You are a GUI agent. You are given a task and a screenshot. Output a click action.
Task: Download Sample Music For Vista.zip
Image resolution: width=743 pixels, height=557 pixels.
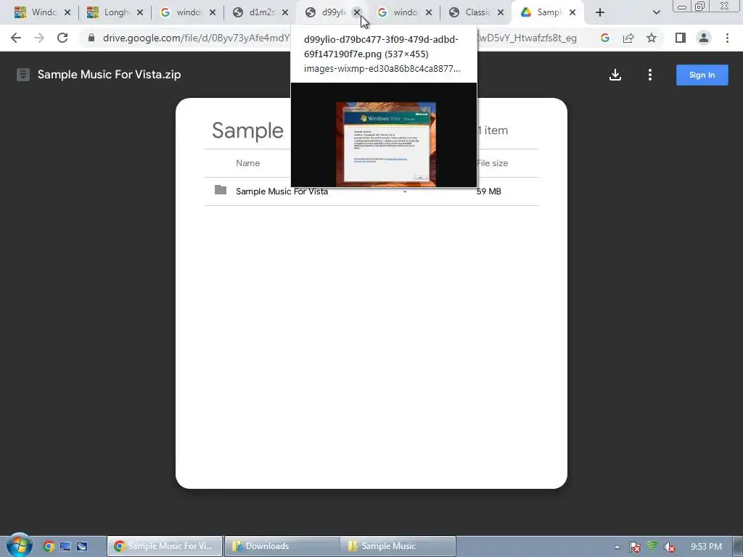click(x=615, y=75)
